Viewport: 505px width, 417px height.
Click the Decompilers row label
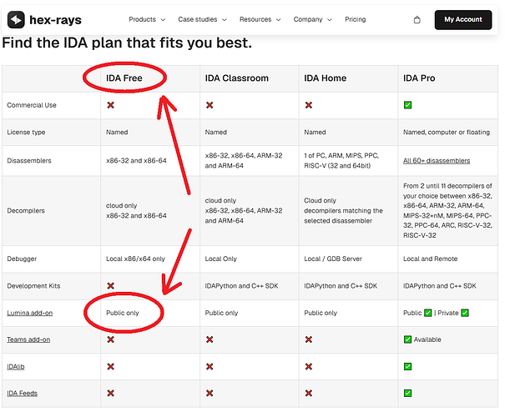pyautogui.click(x=26, y=211)
